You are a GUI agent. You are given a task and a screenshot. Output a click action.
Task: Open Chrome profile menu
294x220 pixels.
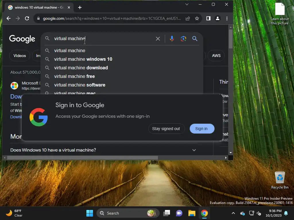(218, 18)
